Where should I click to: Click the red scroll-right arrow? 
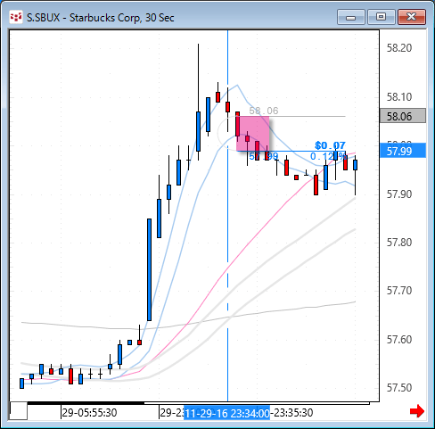pyautogui.click(x=417, y=411)
